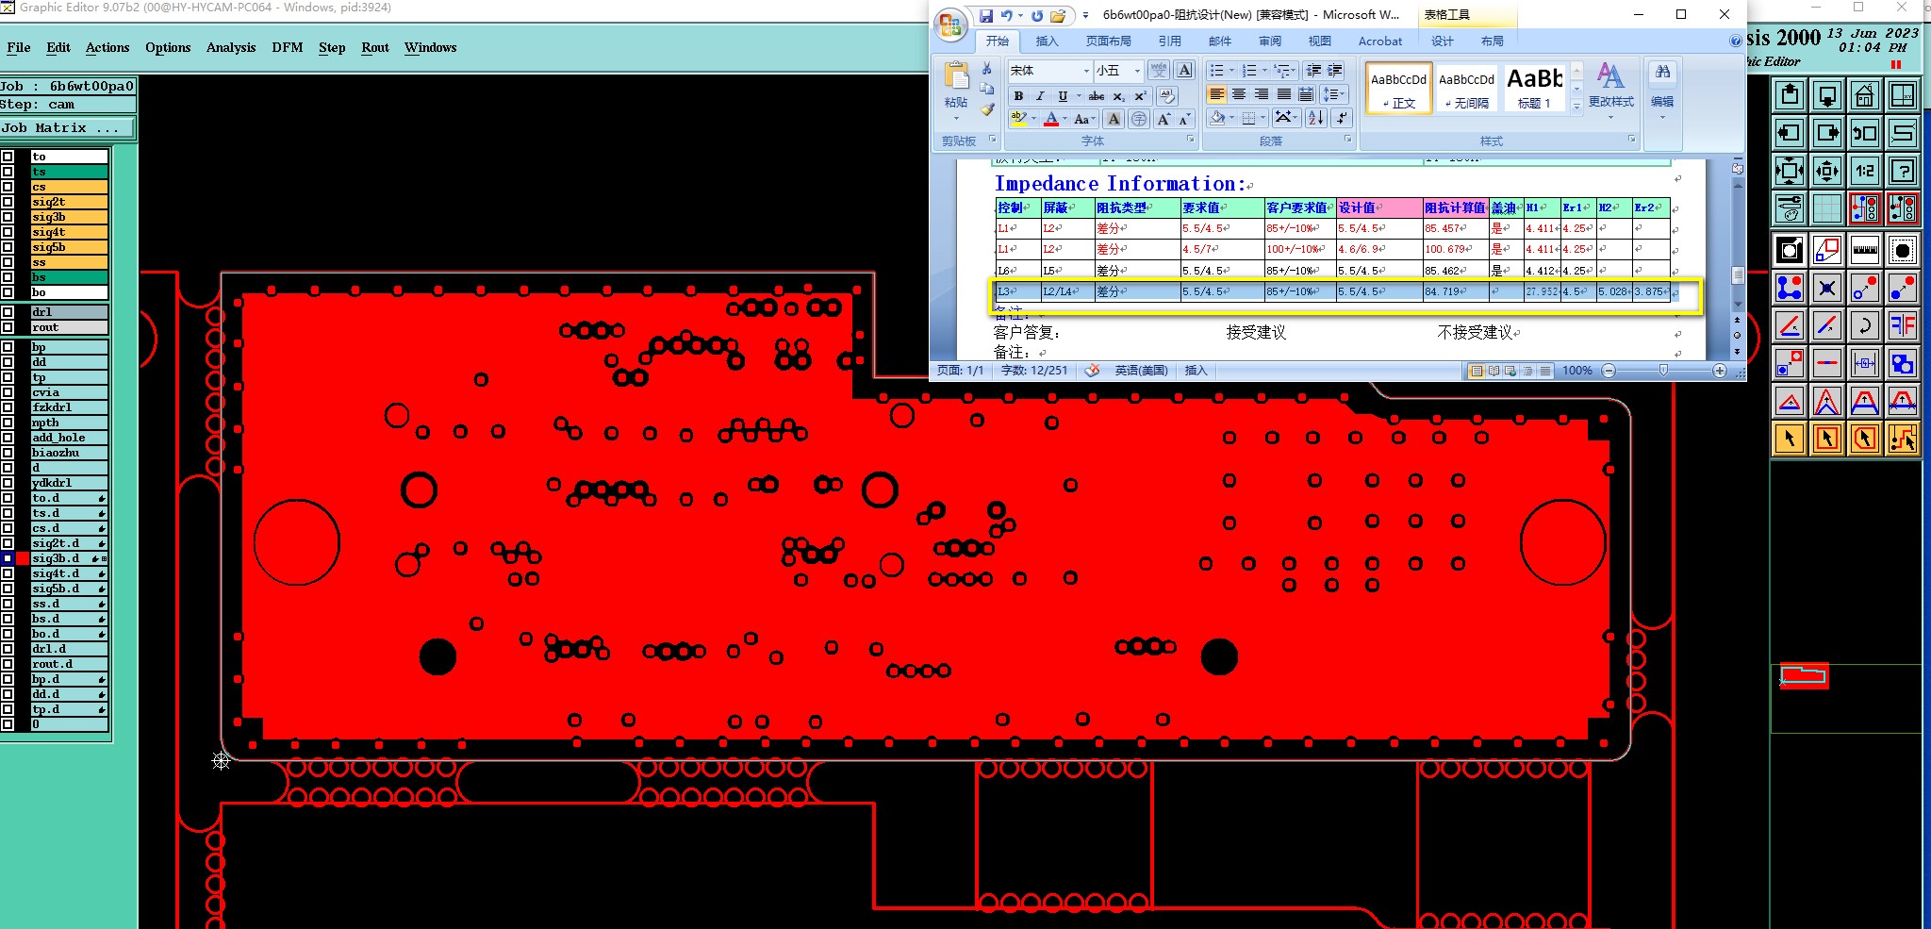Viewport: 1931px width, 929px height.
Task: Click Undo arrow in Word quick access
Action: click(1006, 15)
